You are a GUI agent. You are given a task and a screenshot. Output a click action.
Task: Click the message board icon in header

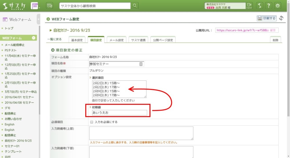point(50,6)
